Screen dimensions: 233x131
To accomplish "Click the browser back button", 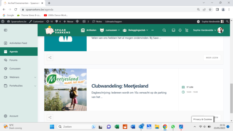I will [x=4, y=9].
